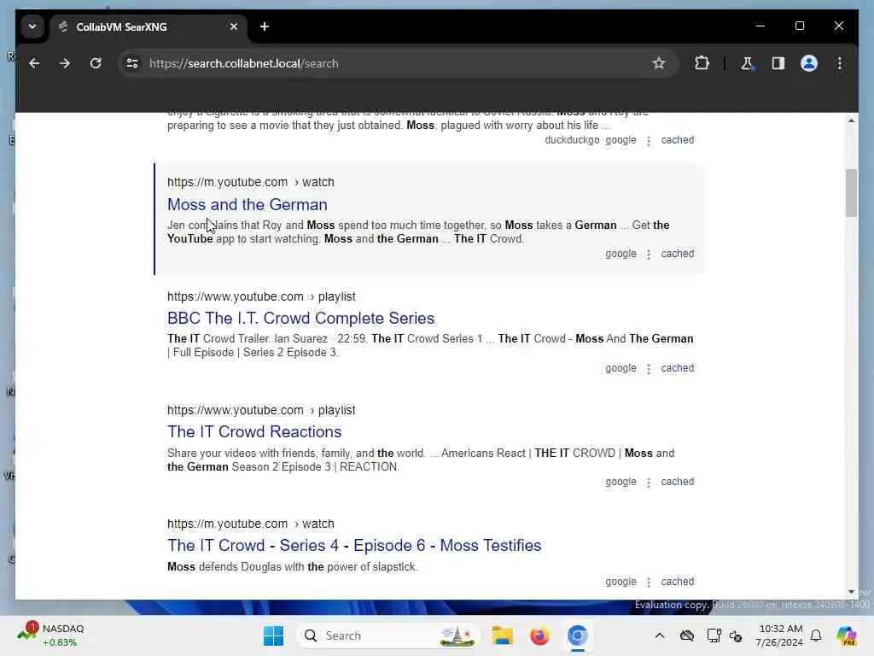Screen dimensions: 874x656
Task: Click scrollbar up arrow
Action: click(851, 120)
